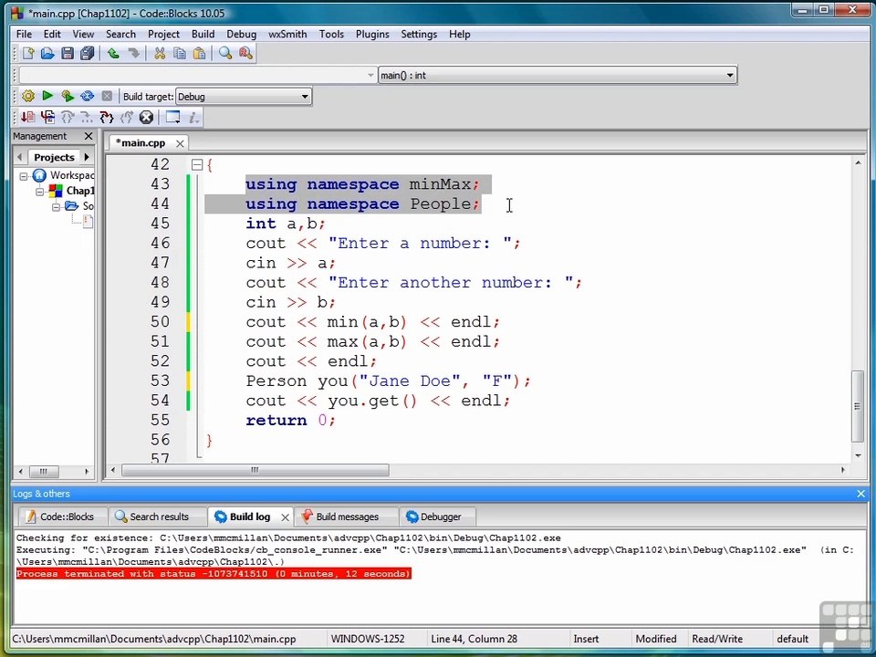This screenshot has height=657, width=876.
Task: Build project with the yellow gear icon
Action: 28,96
